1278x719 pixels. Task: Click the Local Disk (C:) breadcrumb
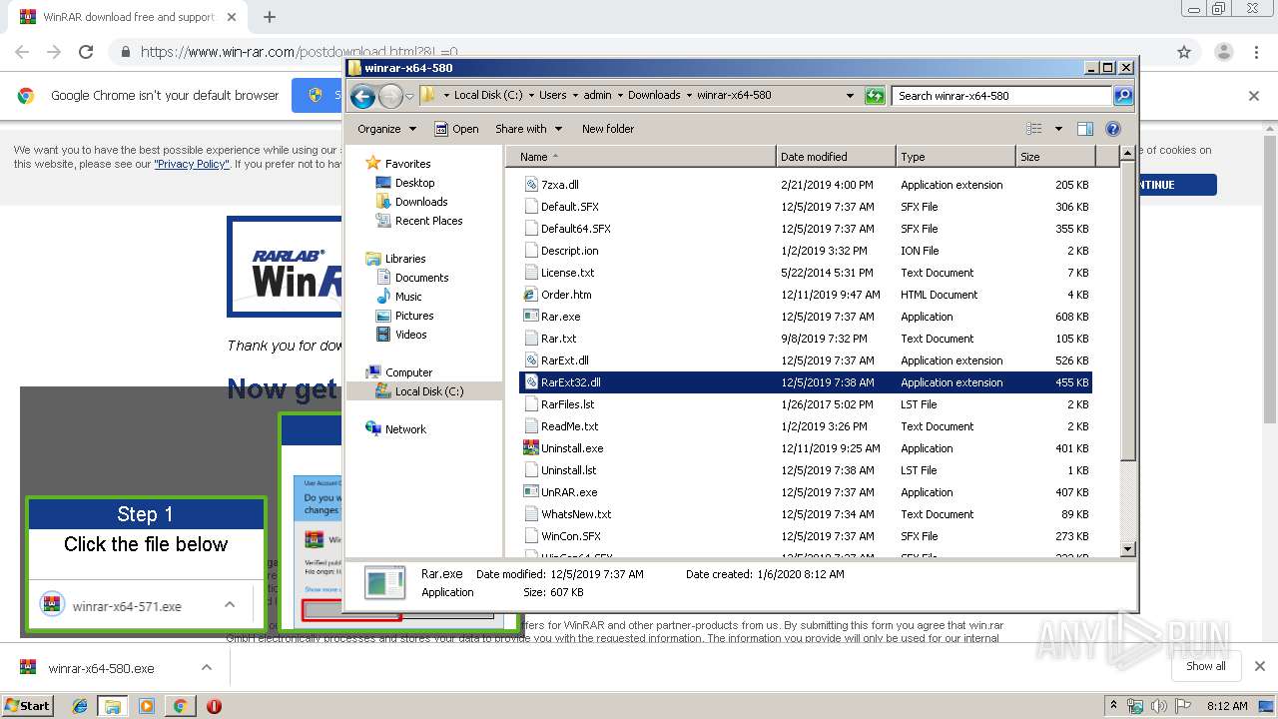click(488, 96)
